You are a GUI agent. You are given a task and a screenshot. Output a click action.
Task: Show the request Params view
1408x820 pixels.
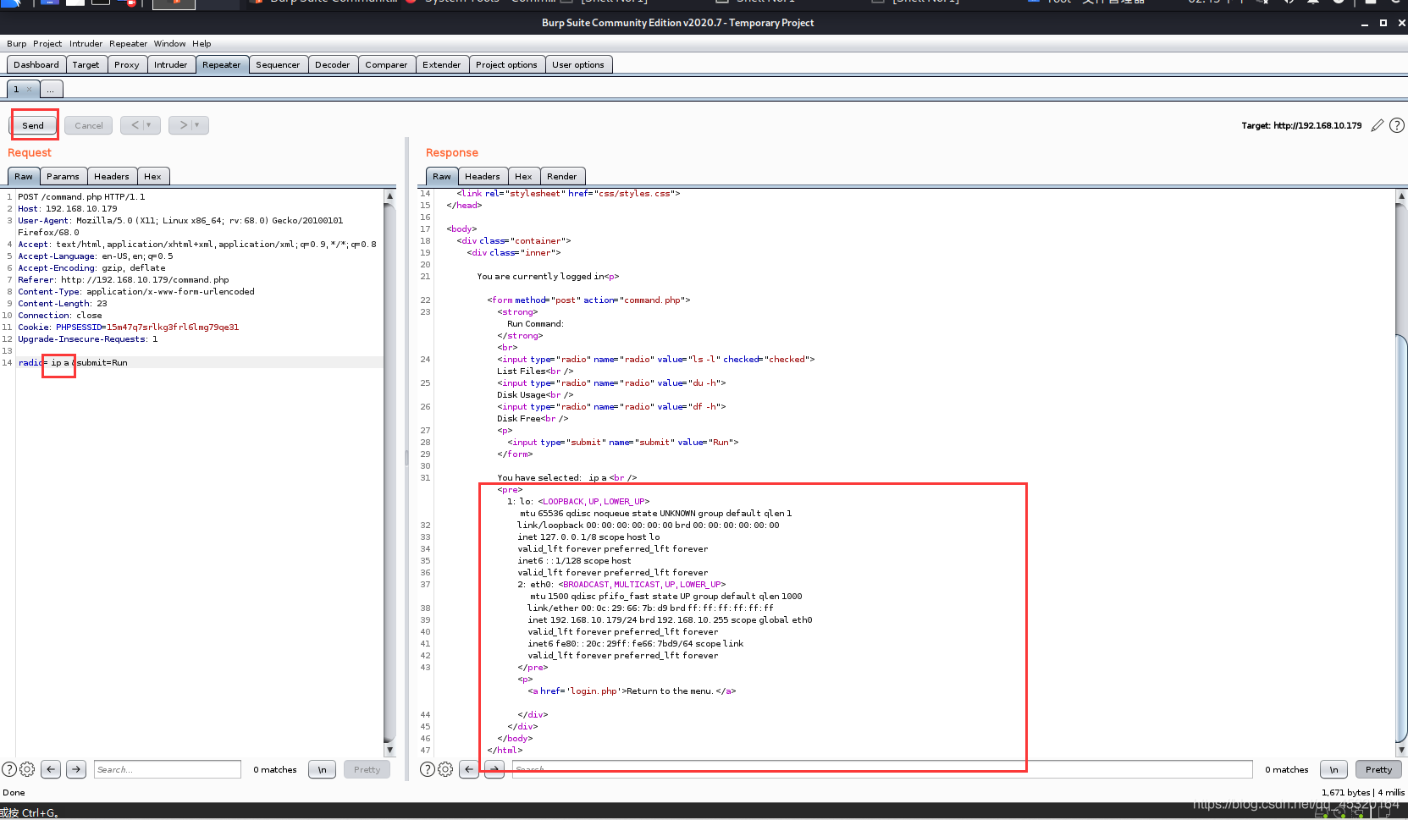point(63,176)
